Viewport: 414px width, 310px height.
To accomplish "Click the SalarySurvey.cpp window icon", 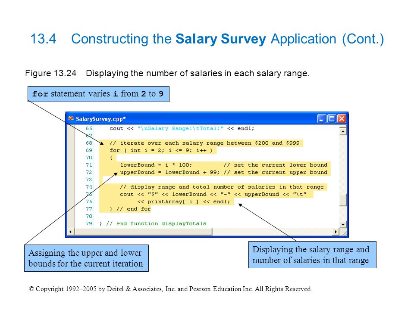I will 70,119.
